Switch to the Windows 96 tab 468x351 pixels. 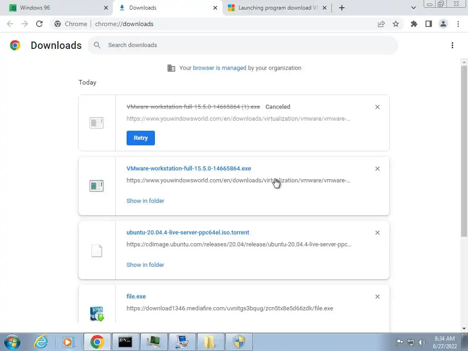pyautogui.click(x=57, y=8)
